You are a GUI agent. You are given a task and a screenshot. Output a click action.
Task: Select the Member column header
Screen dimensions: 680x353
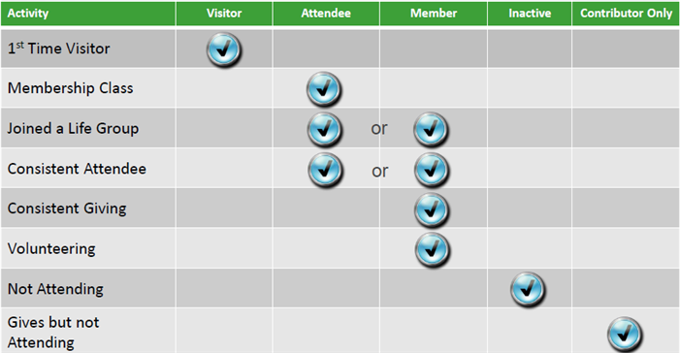[x=434, y=14]
